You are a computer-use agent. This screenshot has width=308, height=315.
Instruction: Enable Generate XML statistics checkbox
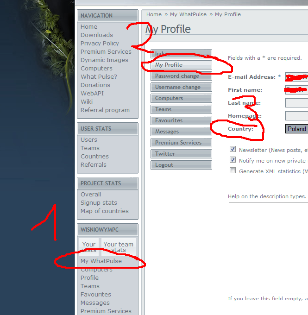(x=233, y=170)
